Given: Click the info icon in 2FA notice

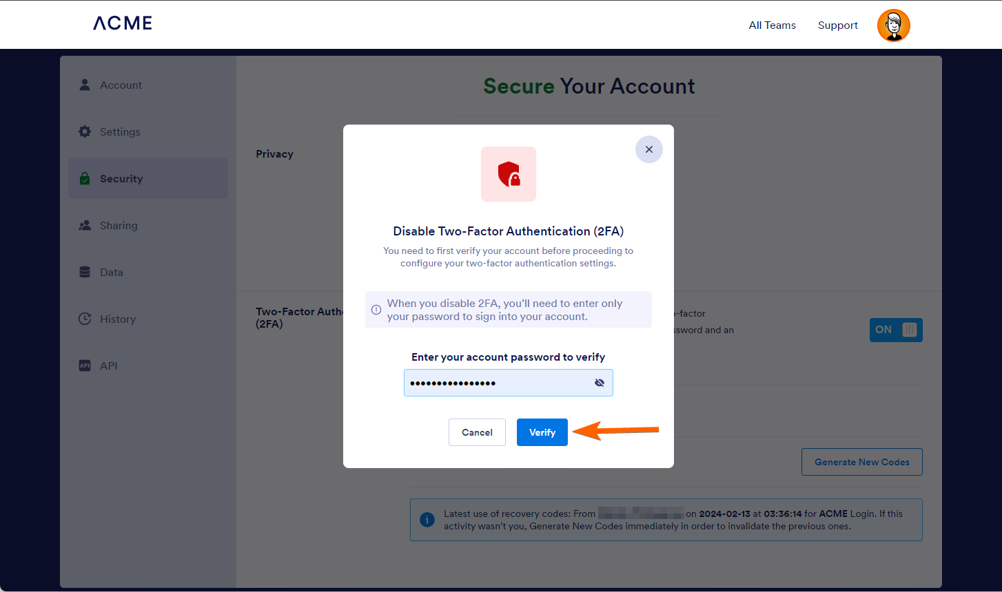Looking at the screenshot, I should tap(376, 310).
